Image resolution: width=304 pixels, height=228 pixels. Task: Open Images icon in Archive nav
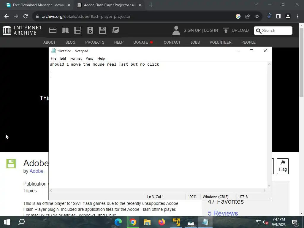point(115,30)
